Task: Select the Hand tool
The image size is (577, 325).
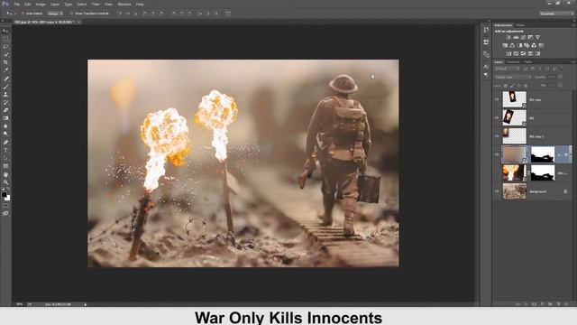Action: [5, 174]
